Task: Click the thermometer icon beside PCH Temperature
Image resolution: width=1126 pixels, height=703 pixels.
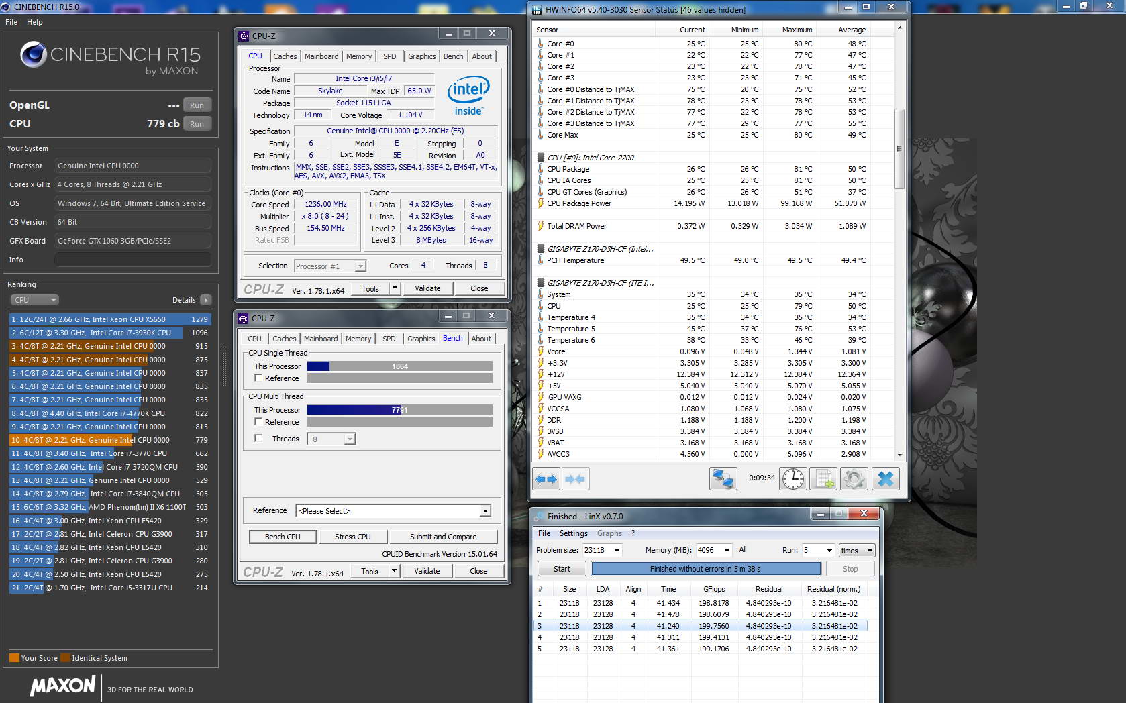Action: (540, 260)
